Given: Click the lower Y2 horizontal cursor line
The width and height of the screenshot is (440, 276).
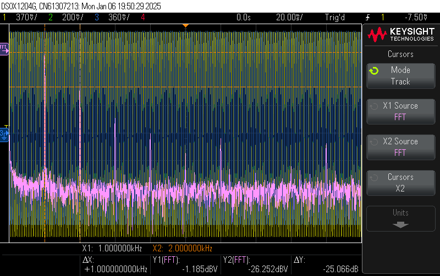Looking at the screenshot, I should [x=185, y=87].
